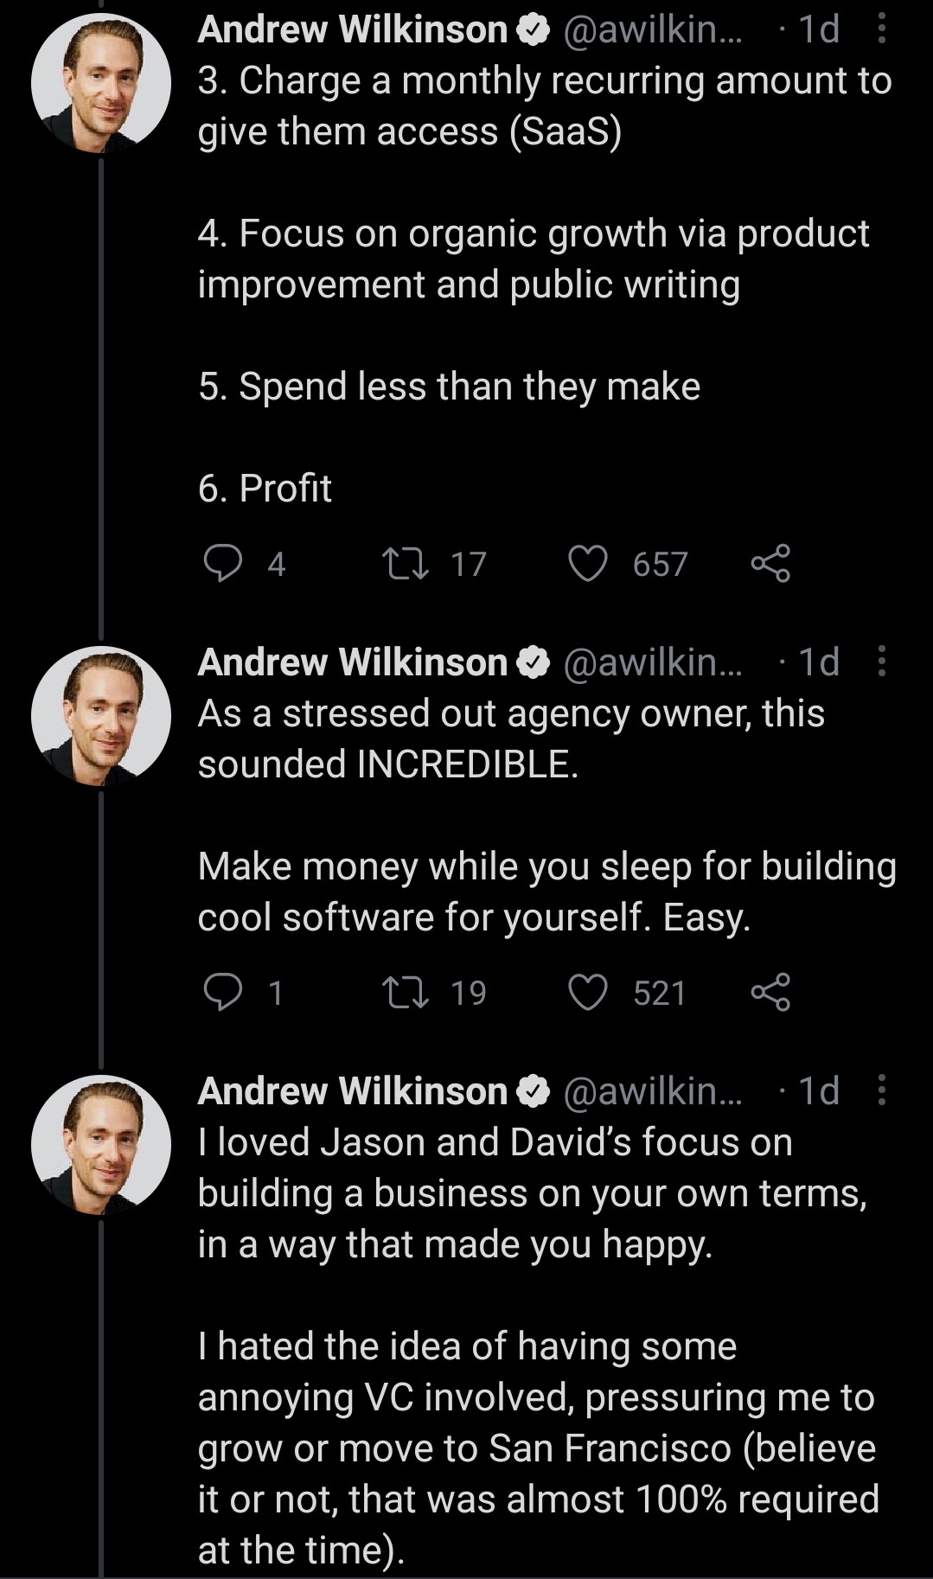This screenshot has width=933, height=1579.
Task: Reply to the "stressed out agency owner" tweet
Action: (223, 992)
